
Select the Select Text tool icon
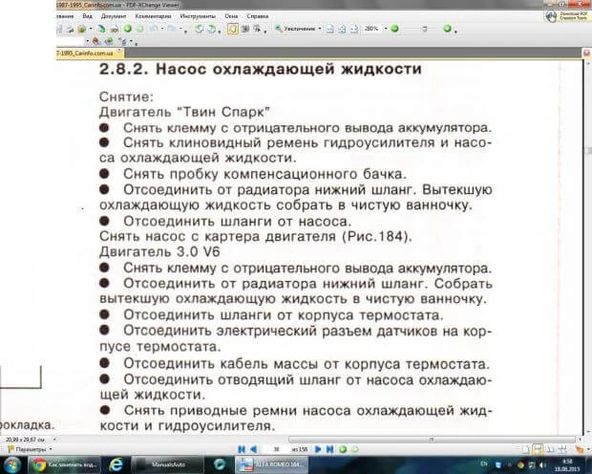click(258, 29)
